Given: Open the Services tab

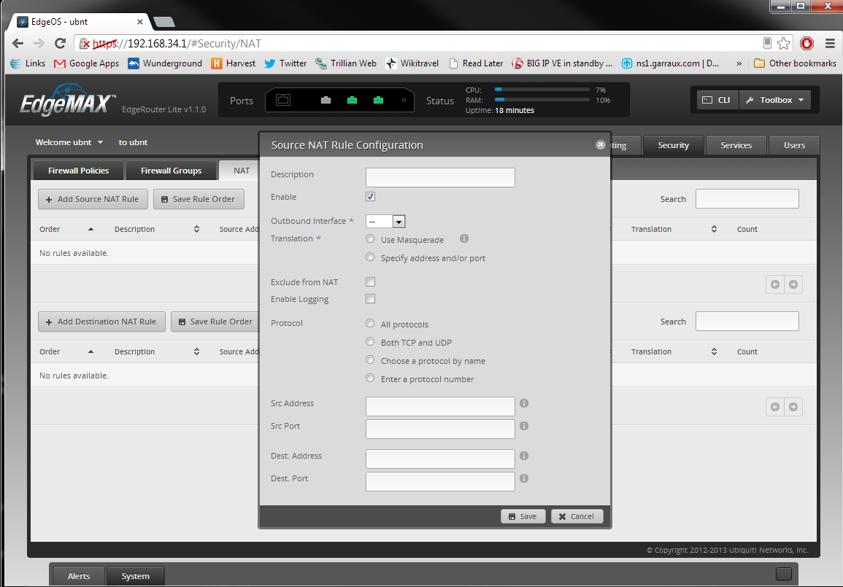Looking at the screenshot, I should tap(736, 145).
